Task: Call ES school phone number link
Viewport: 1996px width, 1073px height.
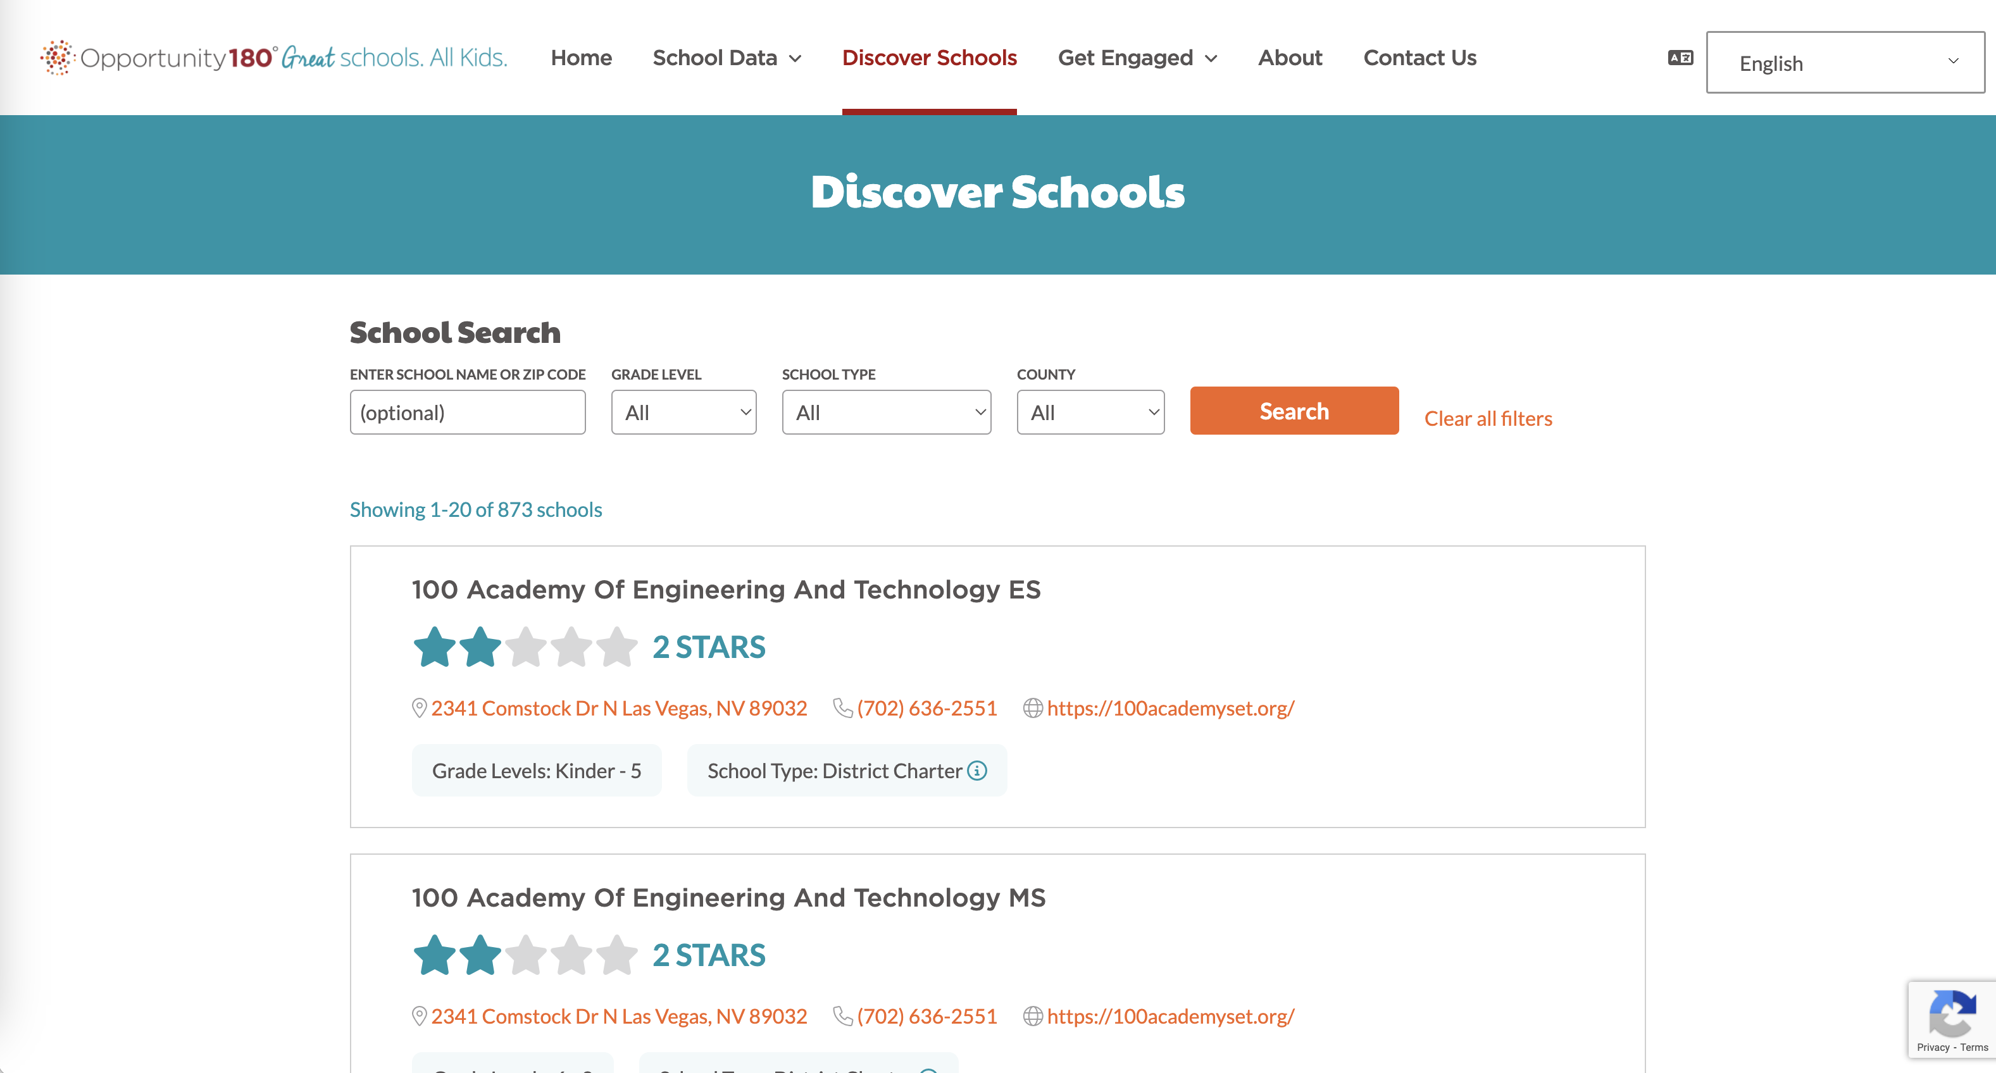Action: [x=926, y=708]
